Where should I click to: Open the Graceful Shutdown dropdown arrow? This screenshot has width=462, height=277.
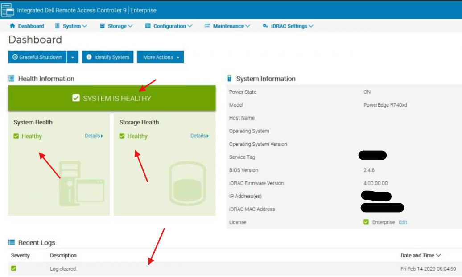pyautogui.click(x=73, y=57)
